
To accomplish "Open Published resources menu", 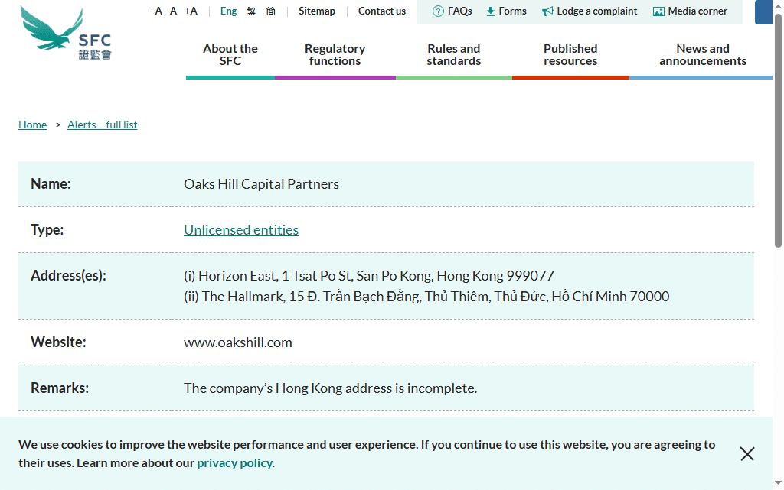I will pos(570,55).
